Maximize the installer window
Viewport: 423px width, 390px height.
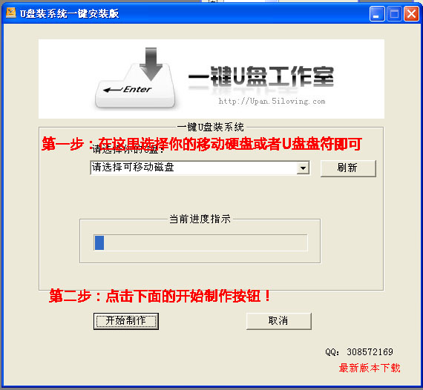coord(394,13)
